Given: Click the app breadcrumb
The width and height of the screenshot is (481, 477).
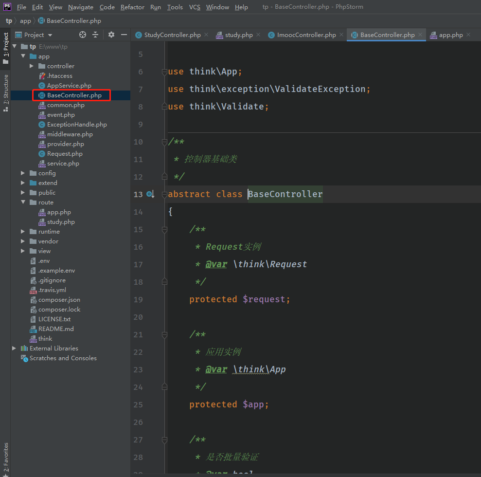Looking at the screenshot, I should tap(25, 21).
